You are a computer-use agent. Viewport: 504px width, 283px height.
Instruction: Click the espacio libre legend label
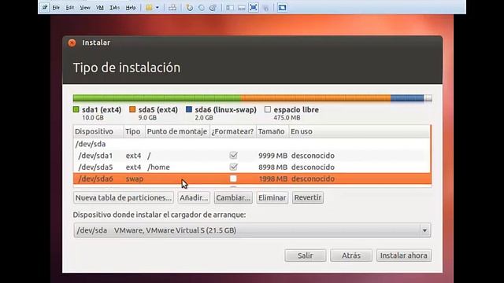(296, 110)
